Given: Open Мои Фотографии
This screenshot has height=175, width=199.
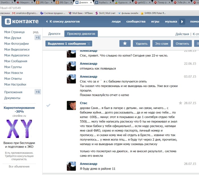Looking at the screenshot, I should 16,44.
